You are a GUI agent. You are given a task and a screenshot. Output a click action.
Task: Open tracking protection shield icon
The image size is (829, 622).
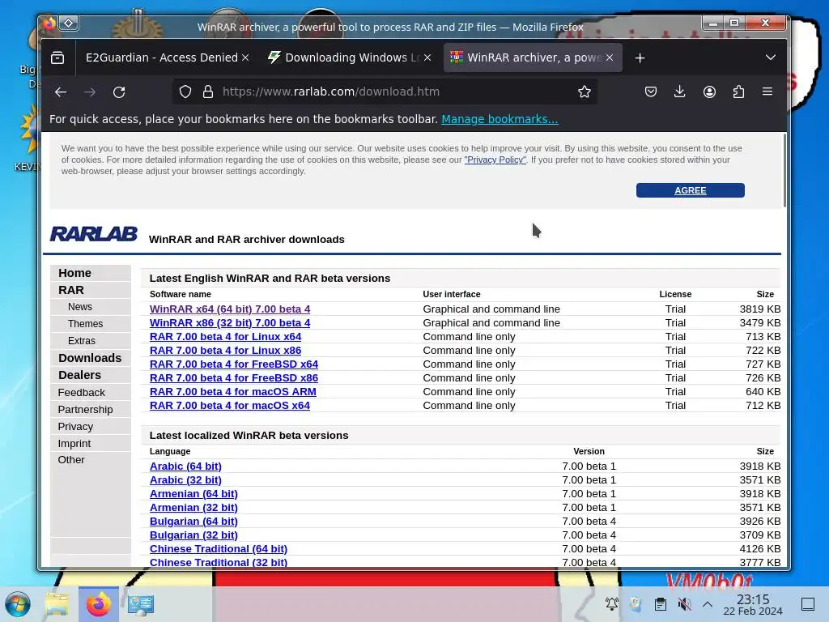pos(185,92)
